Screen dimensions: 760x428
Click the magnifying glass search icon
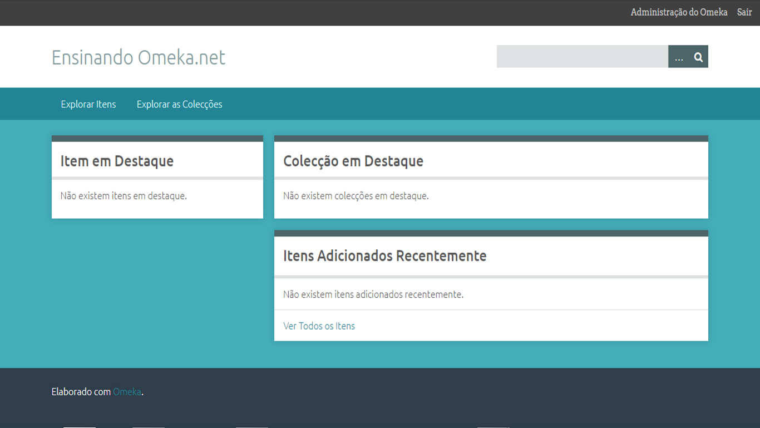coord(698,57)
